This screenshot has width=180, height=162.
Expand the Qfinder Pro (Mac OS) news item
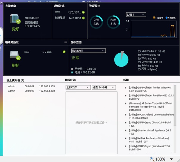pos(125,96)
